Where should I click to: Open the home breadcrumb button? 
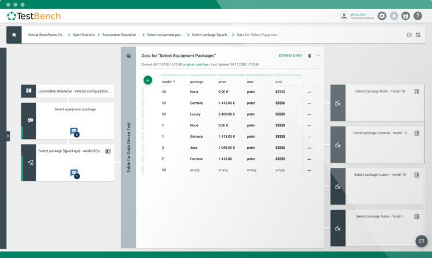click(x=14, y=35)
